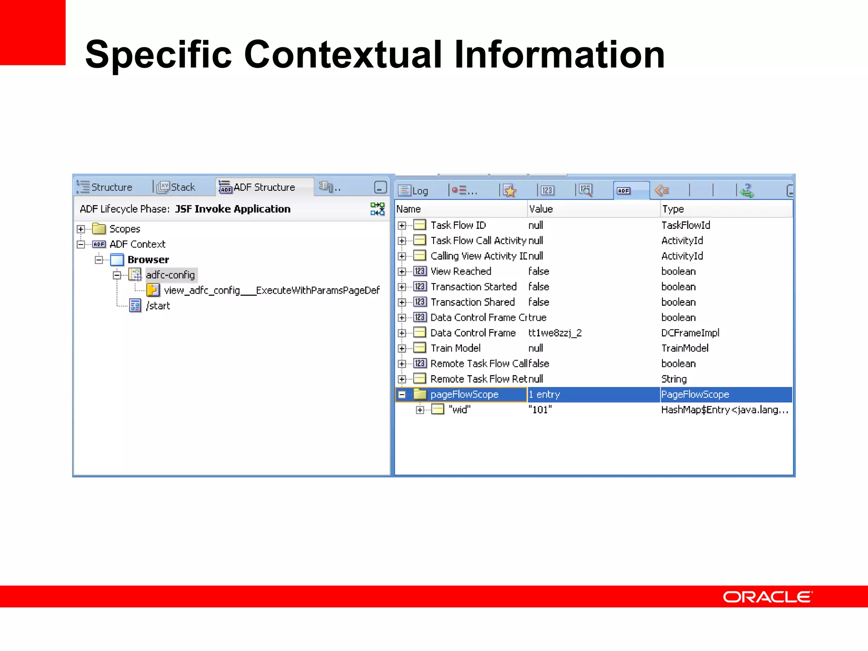868x651 pixels.
Task: Click the Name column header
Action: [x=461, y=209]
